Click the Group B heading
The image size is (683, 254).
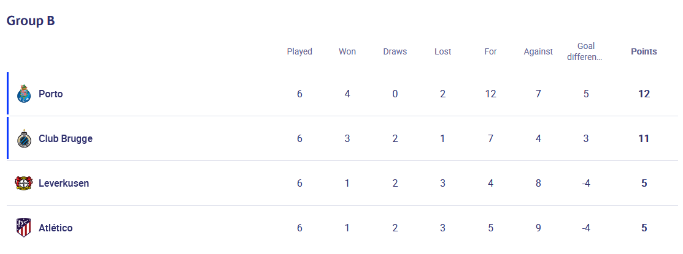pos(31,21)
